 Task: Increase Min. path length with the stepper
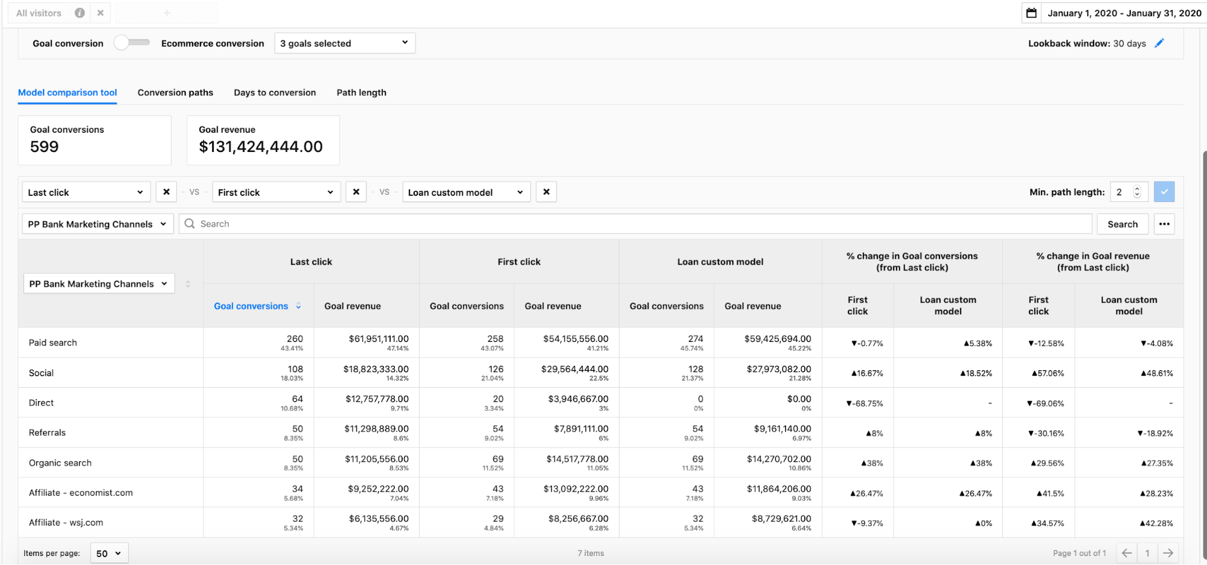click(x=1137, y=188)
